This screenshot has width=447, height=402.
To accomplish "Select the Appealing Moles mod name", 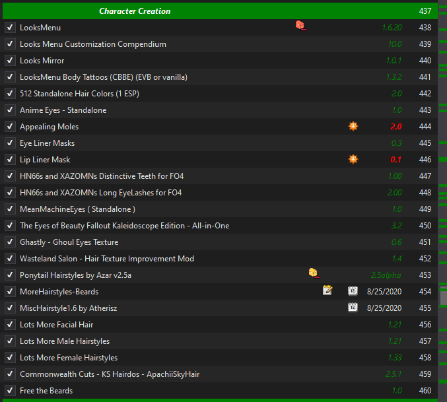I will 49,127.
